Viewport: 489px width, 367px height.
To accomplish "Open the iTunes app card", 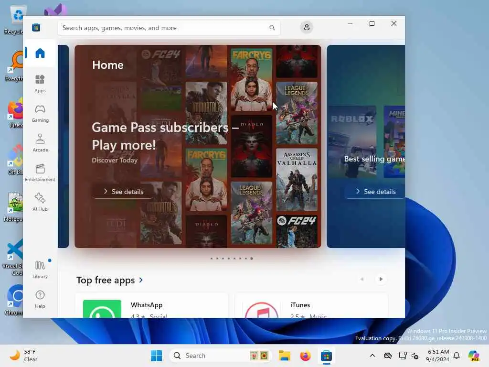I will [311, 305].
